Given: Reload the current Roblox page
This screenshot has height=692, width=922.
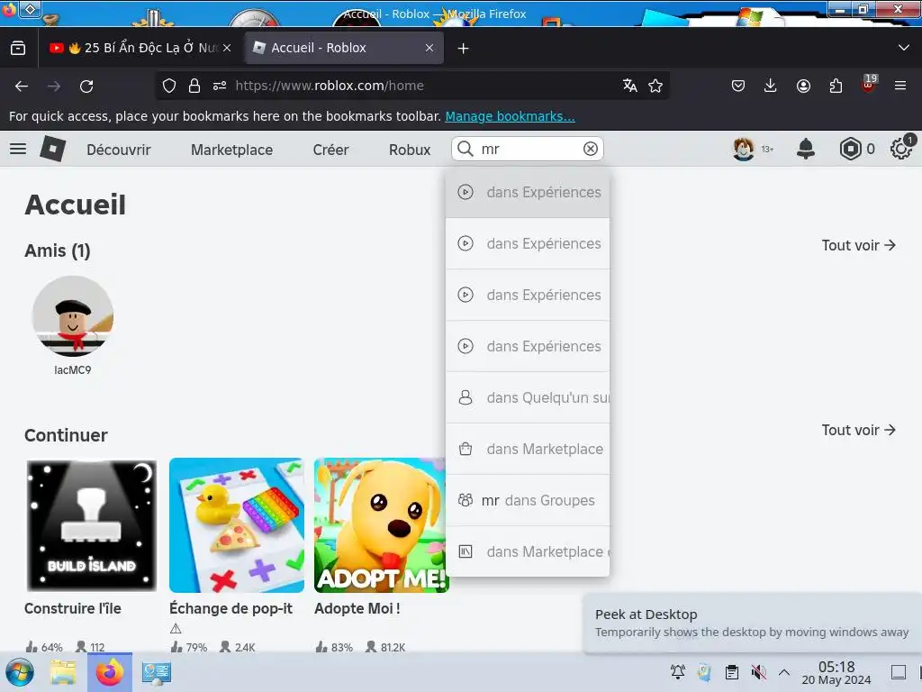Looking at the screenshot, I should click(x=86, y=86).
